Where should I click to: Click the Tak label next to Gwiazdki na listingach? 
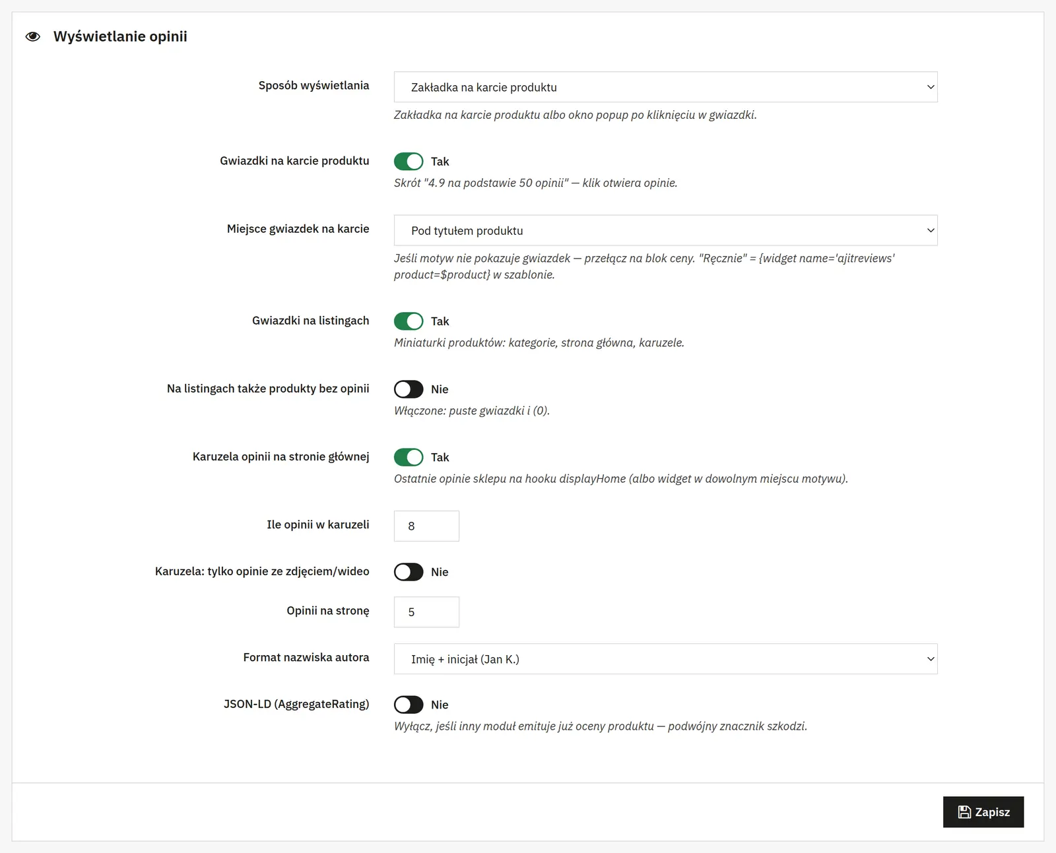click(440, 321)
